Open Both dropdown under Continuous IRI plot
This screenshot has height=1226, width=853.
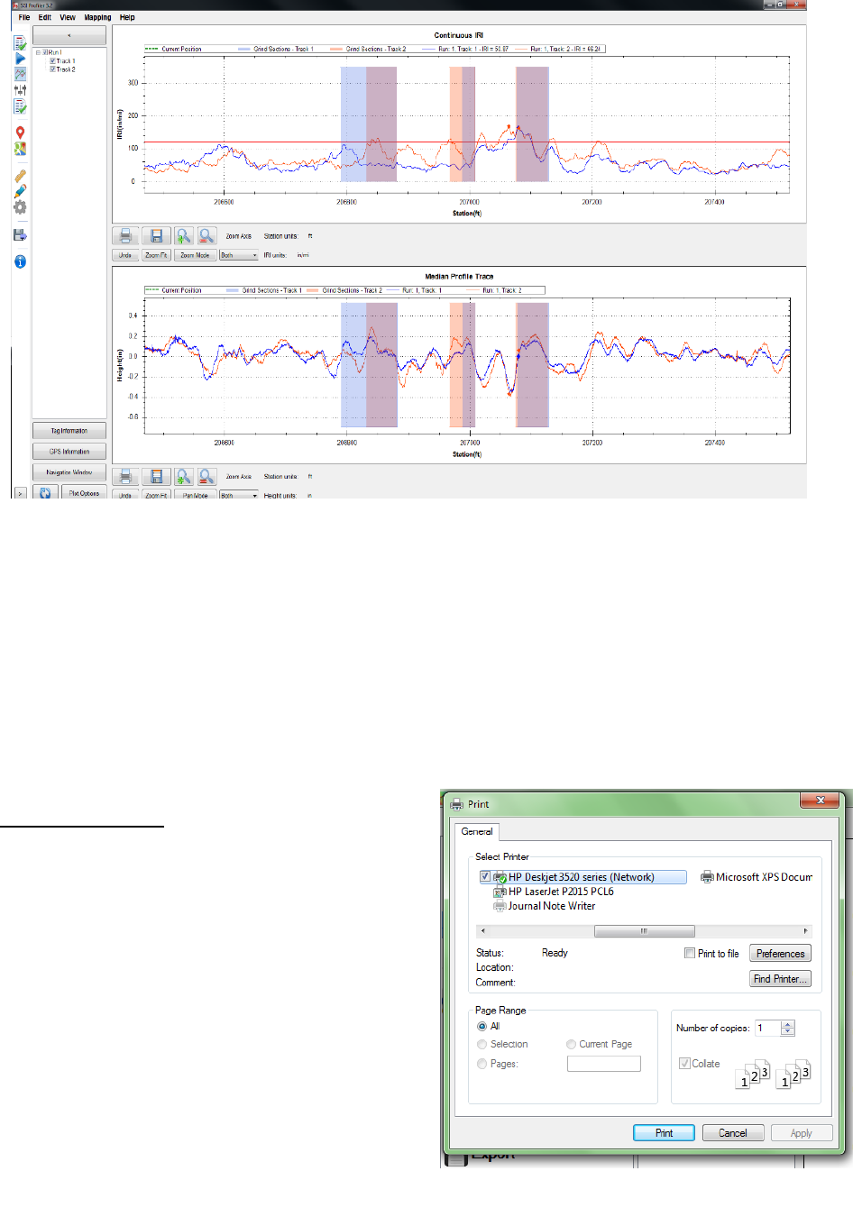pos(239,255)
